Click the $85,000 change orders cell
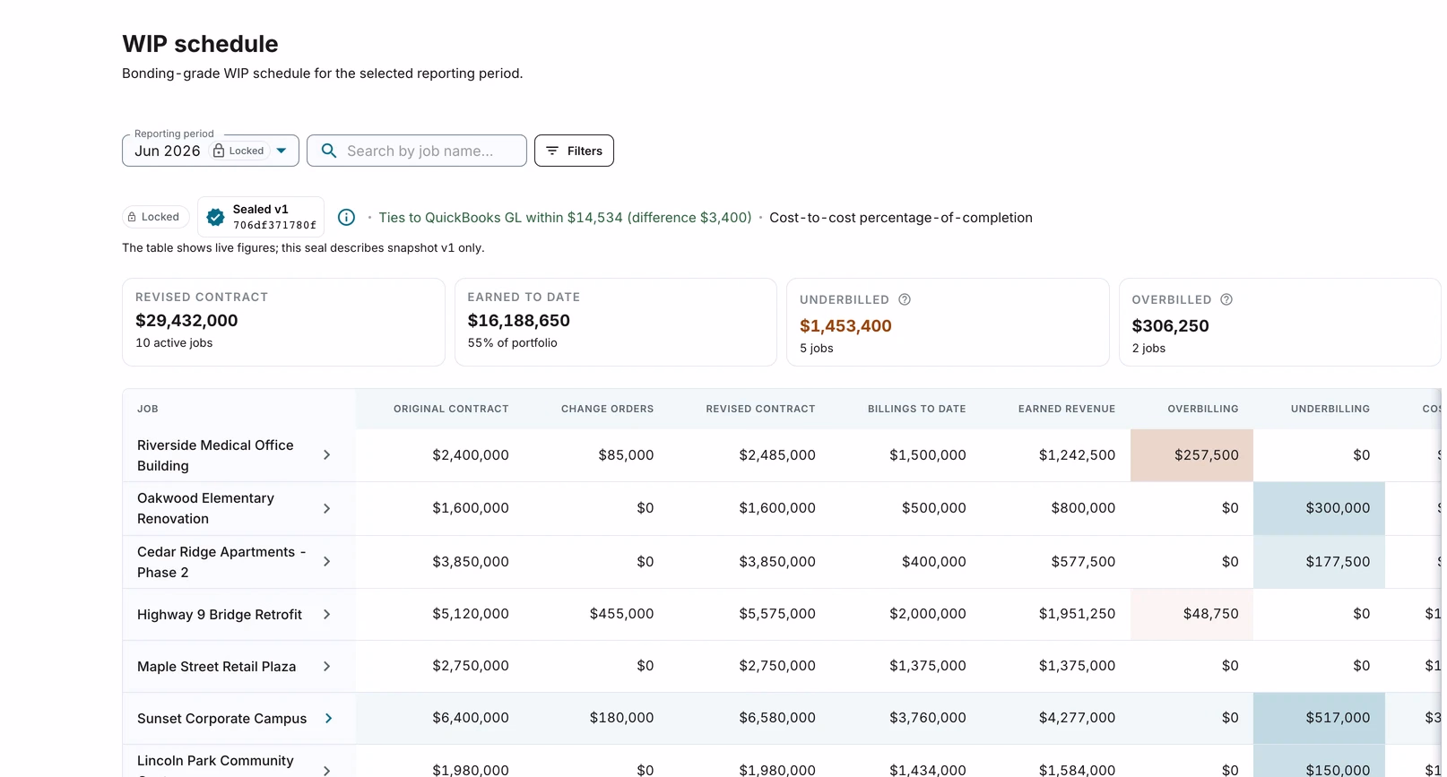Image resolution: width=1447 pixels, height=777 pixels. click(x=626, y=455)
